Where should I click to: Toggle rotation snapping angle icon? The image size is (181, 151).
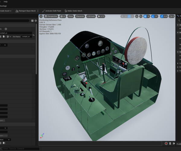pyautogui.click(x=152, y=16)
